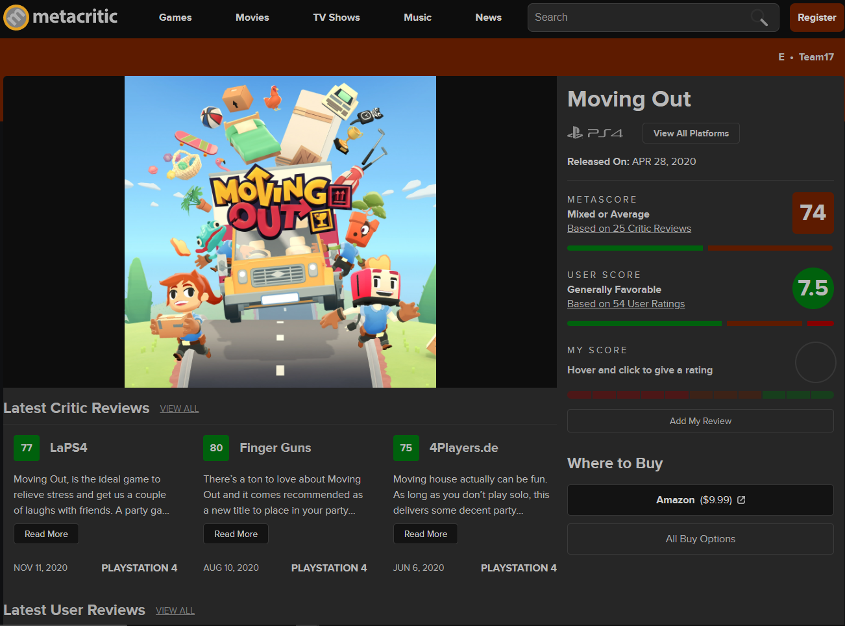Click Team17 developer link
The height and width of the screenshot is (626, 845).
(816, 57)
